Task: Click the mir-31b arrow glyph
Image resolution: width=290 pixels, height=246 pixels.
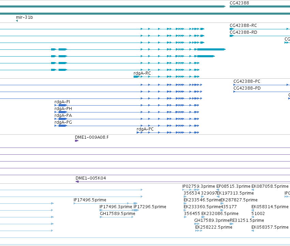Action: (17, 21)
